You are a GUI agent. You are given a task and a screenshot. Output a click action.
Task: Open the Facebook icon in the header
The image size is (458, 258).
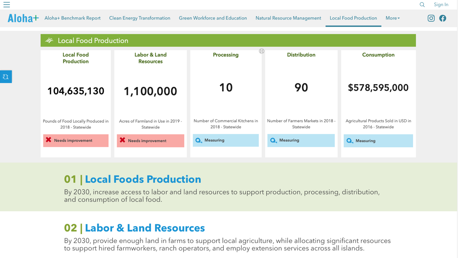tap(443, 18)
